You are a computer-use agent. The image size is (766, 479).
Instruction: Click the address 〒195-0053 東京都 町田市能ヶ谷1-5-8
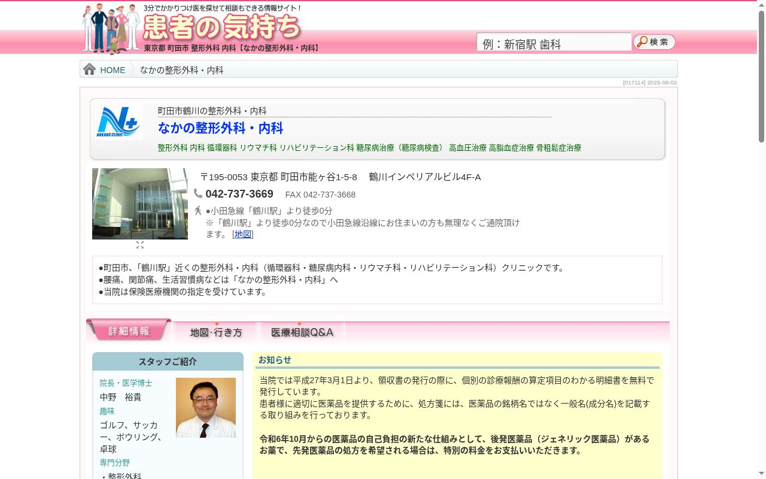(279, 177)
